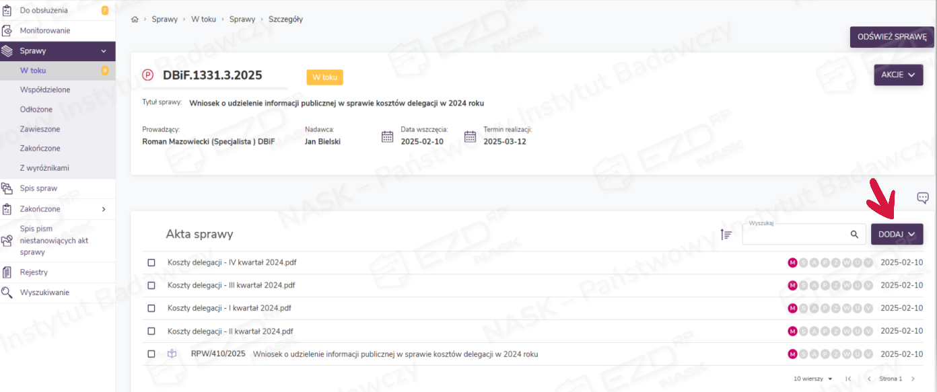Click the Monitorowanie eye icon in sidebar
The image size is (937, 392).
click(x=7, y=31)
